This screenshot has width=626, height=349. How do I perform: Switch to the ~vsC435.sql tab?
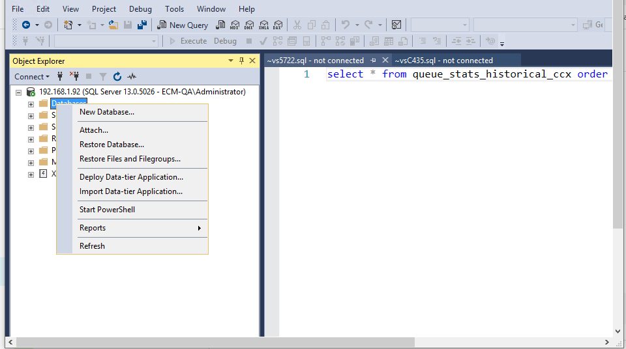pyautogui.click(x=443, y=61)
